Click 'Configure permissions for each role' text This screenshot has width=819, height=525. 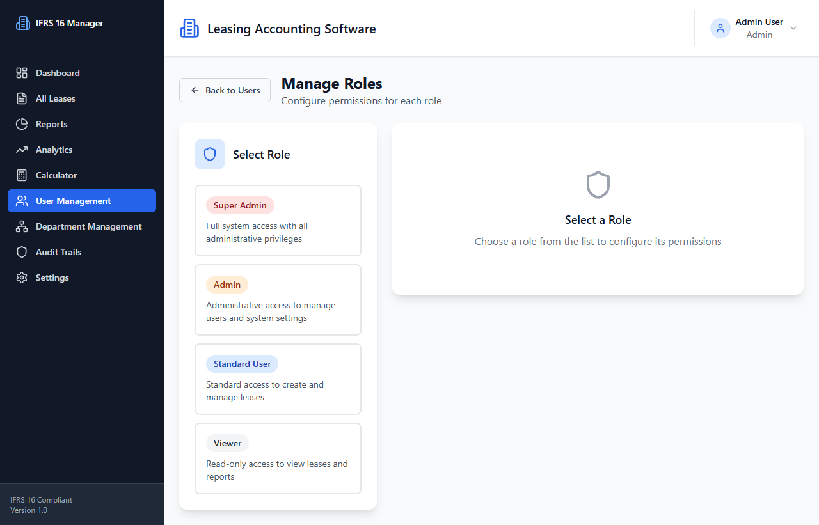(362, 101)
